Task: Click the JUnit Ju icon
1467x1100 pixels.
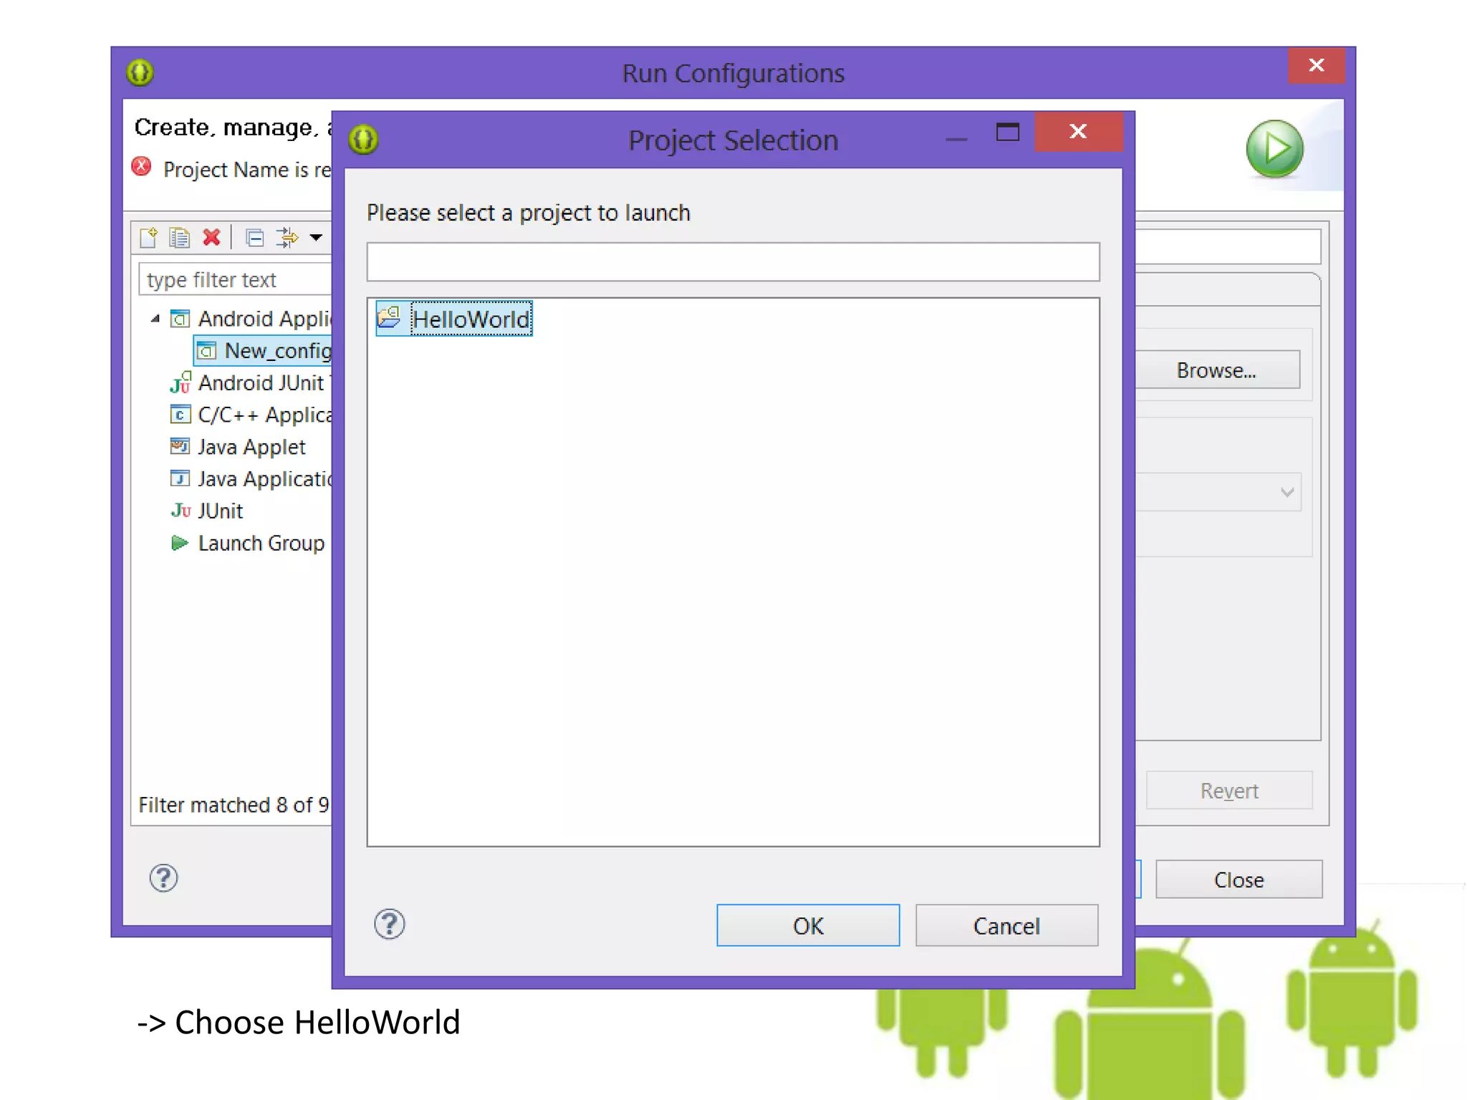Action: 181,511
